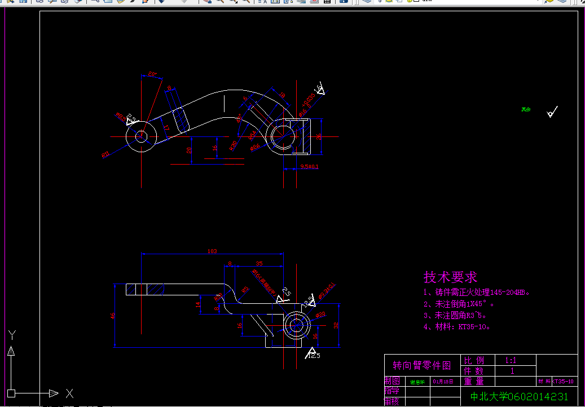Click the New drawing icon

click(x=2, y=2)
